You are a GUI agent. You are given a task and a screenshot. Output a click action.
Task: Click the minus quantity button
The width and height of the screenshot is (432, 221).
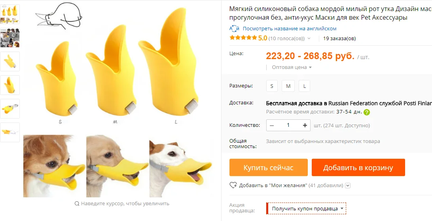pos(272,125)
